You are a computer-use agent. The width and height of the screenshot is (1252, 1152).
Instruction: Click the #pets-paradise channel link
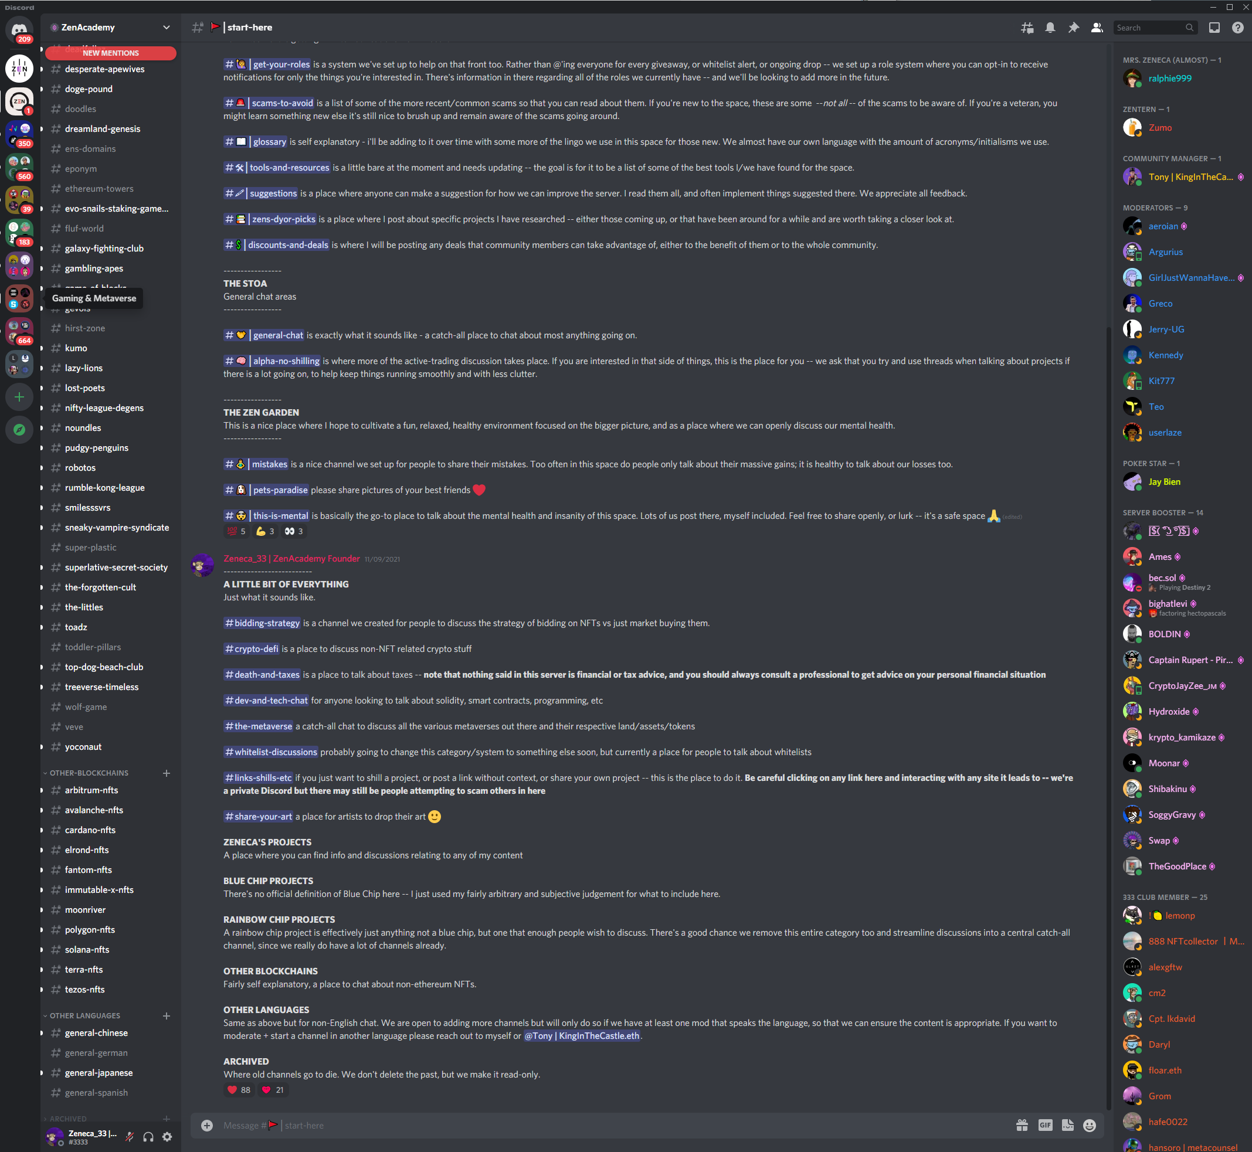tap(266, 490)
